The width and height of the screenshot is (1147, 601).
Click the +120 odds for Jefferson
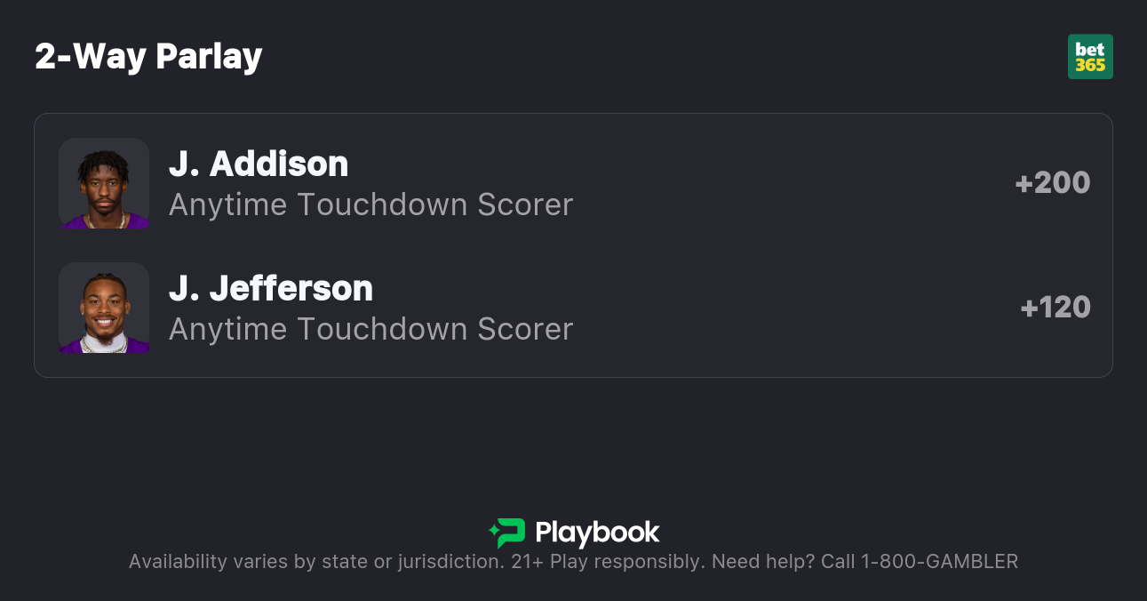[1055, 308]
